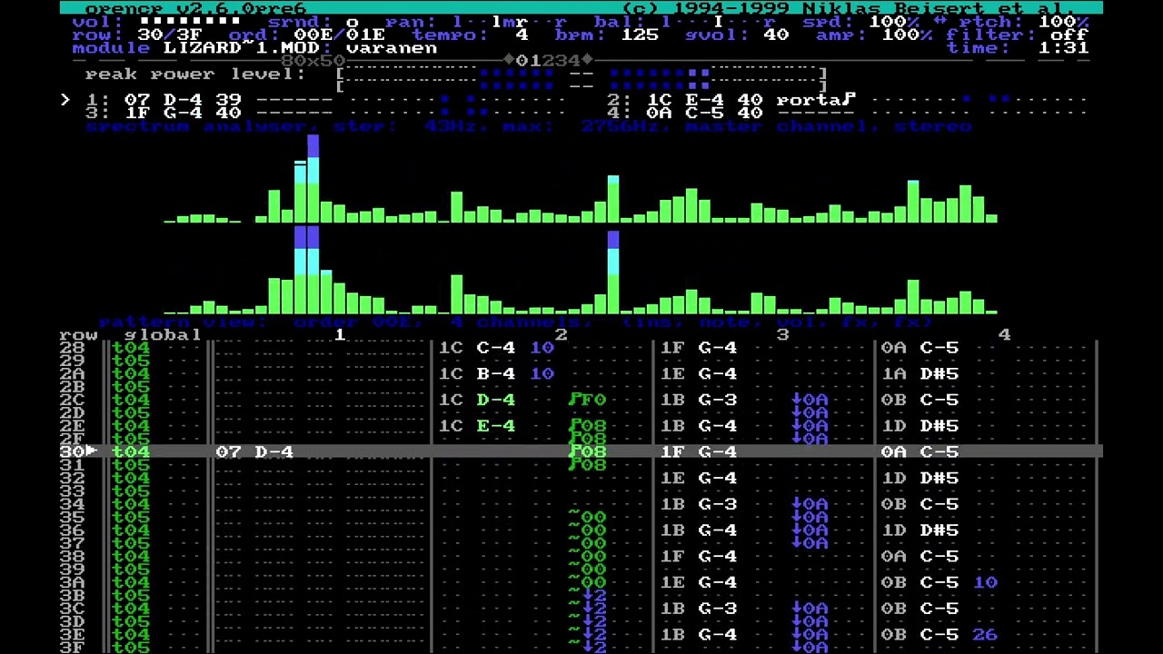Viewport: 1163px width, 654px height.
Task: Click the speed 100% value
Action: (900, 21)
